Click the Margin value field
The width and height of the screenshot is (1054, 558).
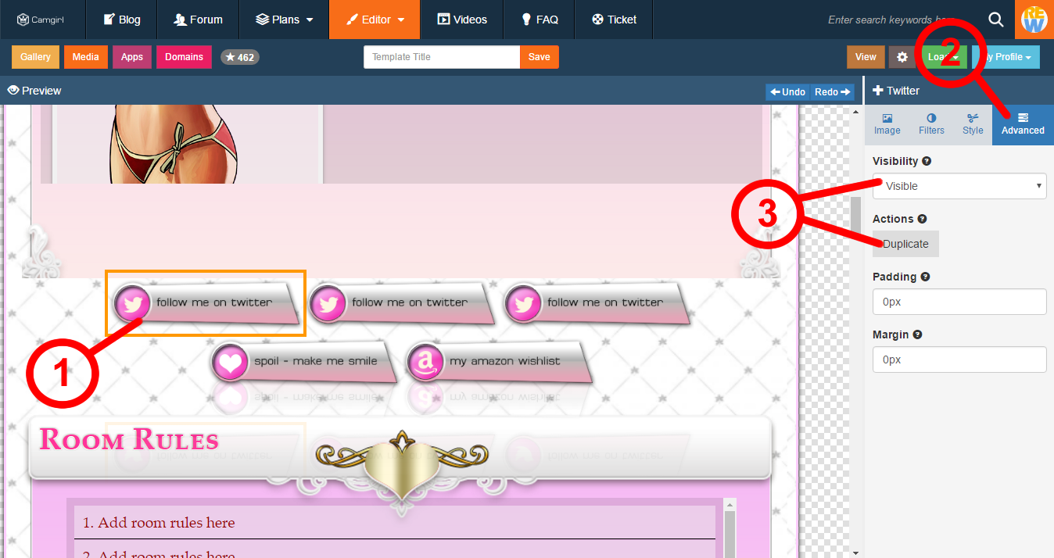click(x=959, y=359)
